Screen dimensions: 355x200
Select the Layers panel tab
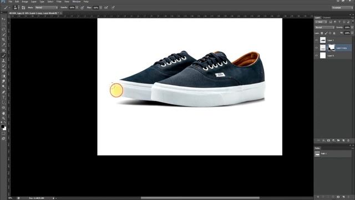[318, 17]
